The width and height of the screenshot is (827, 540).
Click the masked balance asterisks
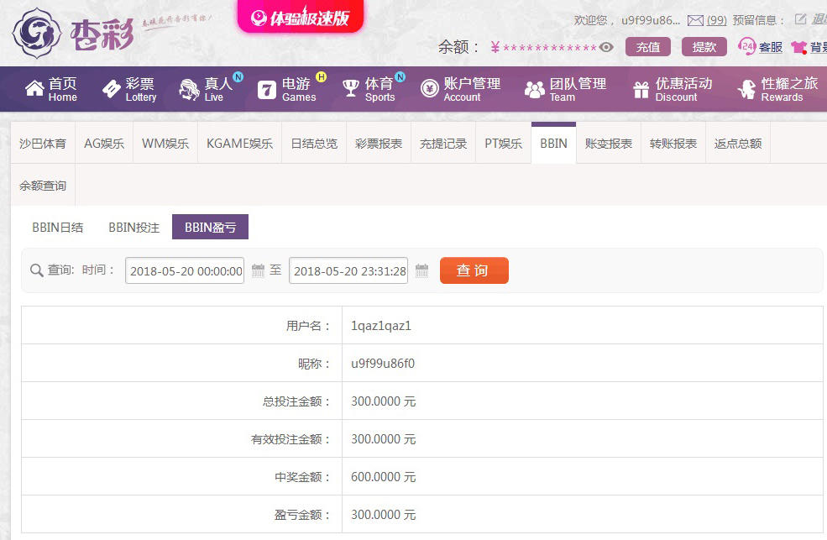550,48
